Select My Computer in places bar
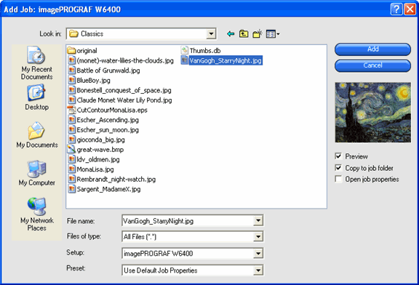 [x=36, y=173]
